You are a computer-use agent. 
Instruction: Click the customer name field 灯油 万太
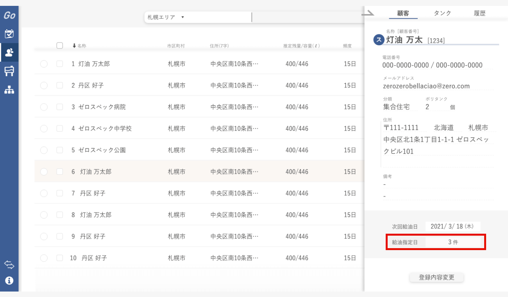coord(404,40)
